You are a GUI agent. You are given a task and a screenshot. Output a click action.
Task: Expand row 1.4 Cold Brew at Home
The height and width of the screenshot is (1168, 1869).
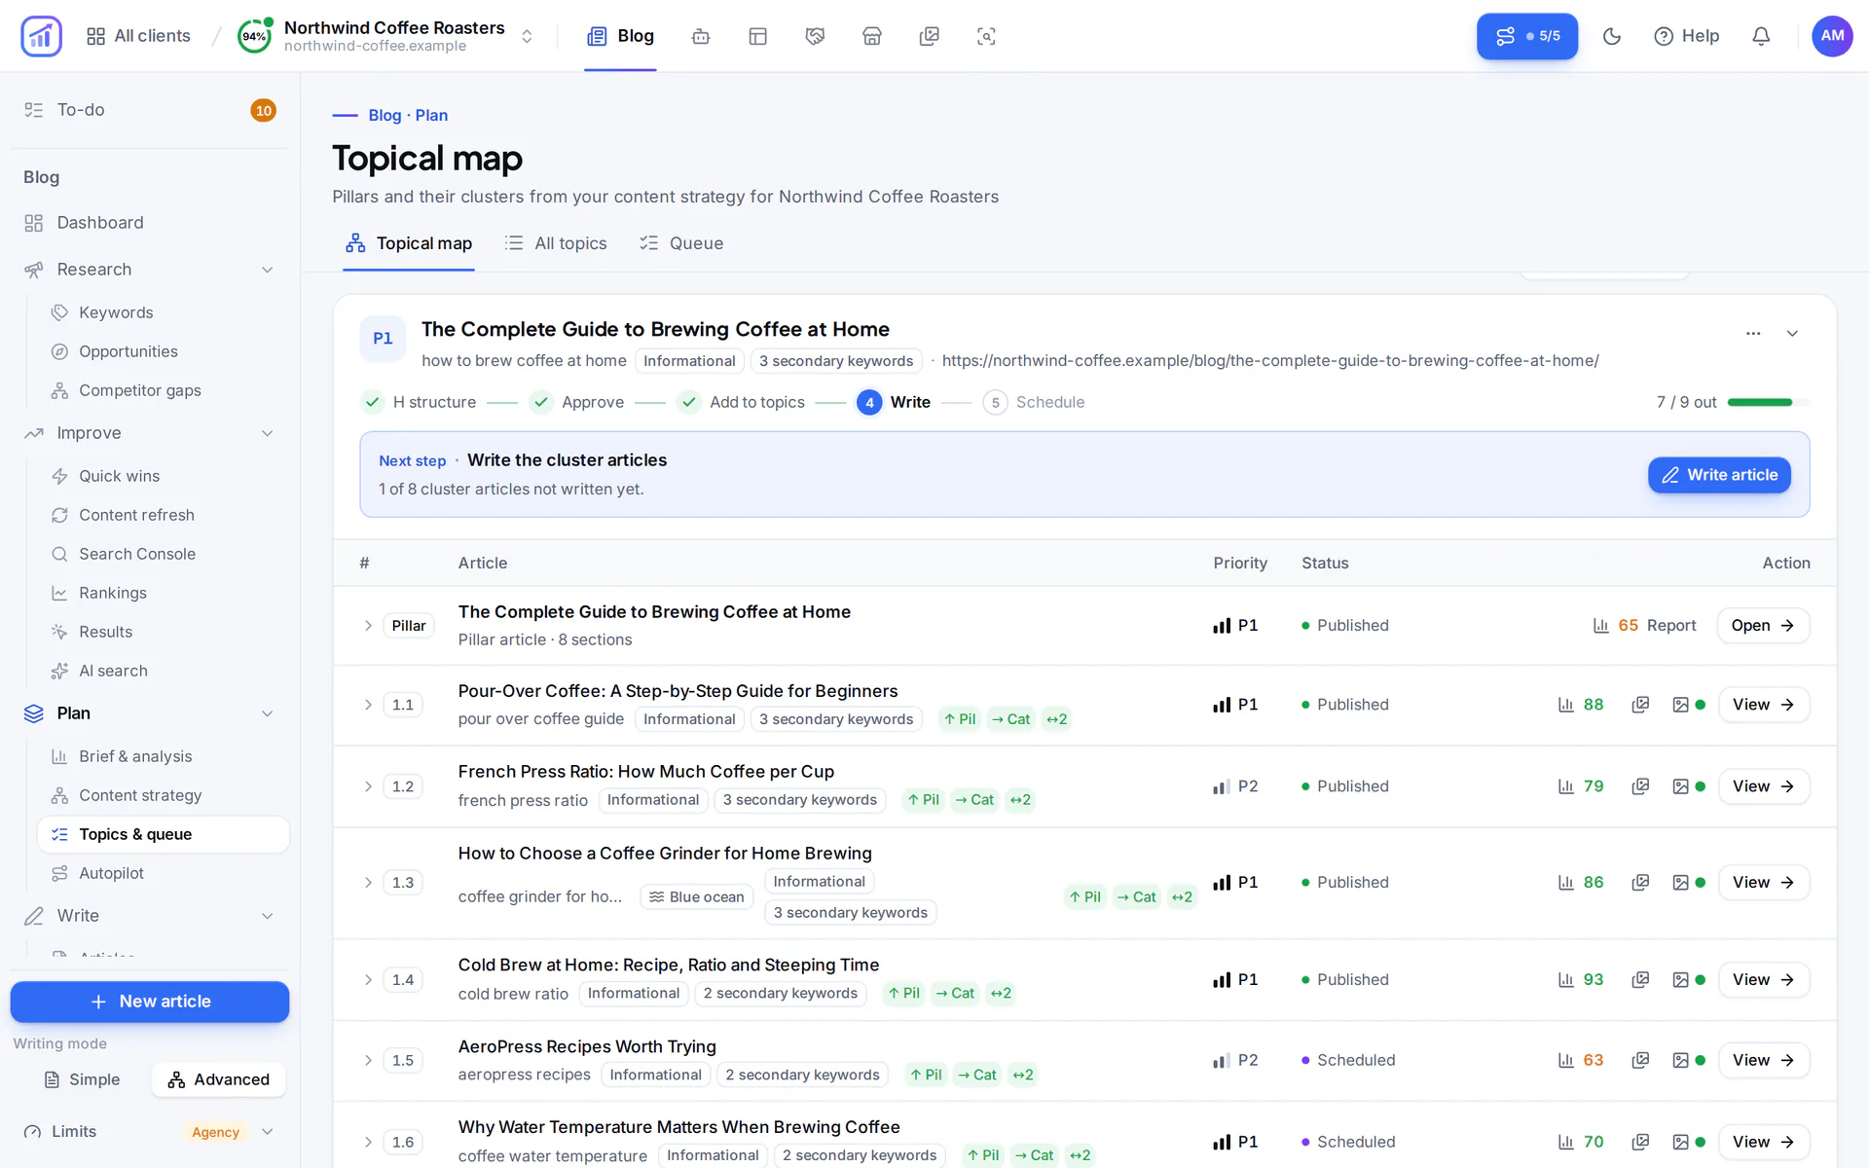[368, 980]
